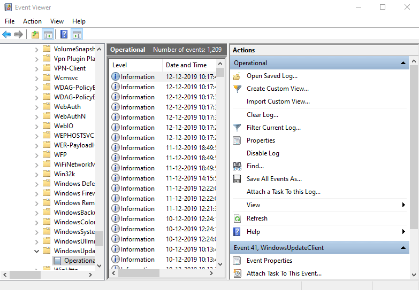
Task: Select the WindowsBackup tree item
Action: click(74, 213)
